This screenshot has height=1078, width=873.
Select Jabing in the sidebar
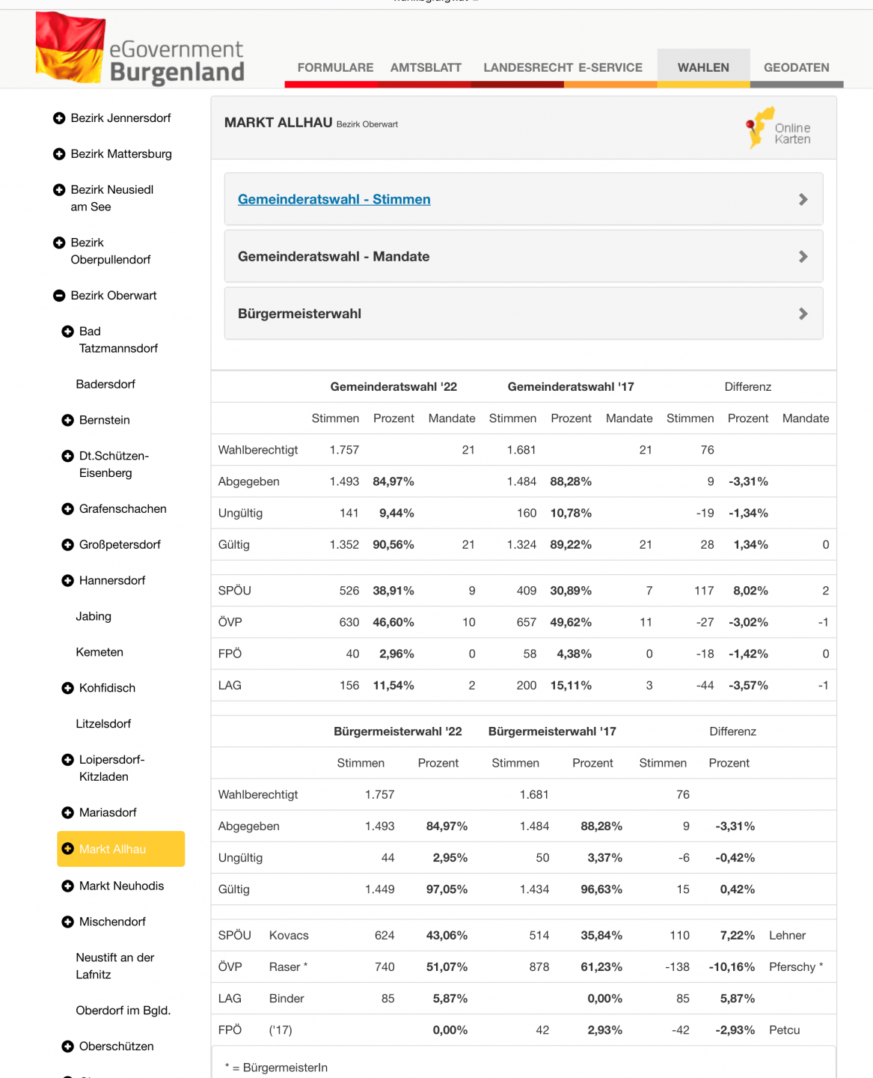point(94,616)
